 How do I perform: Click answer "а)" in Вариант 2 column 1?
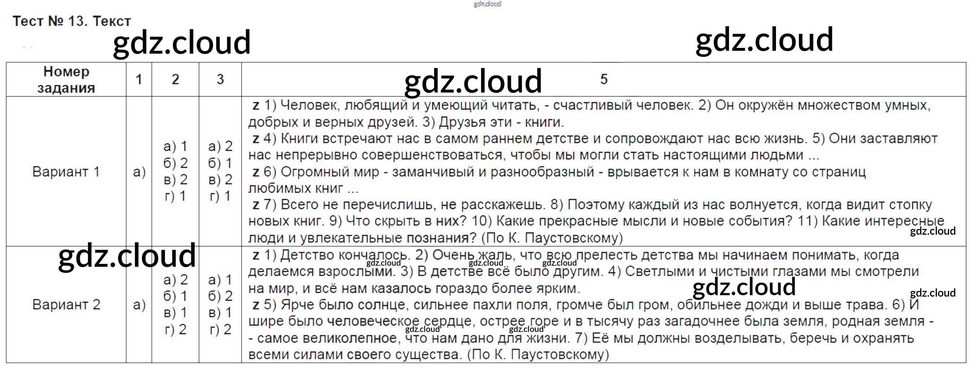coord(139,304)
